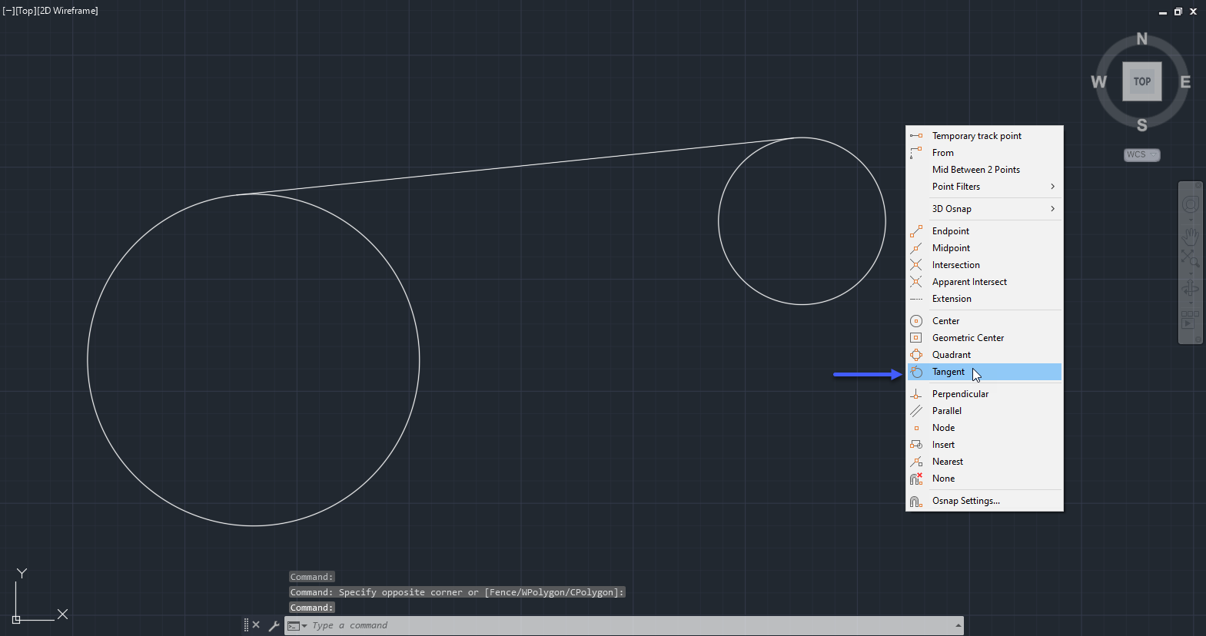The height and width of the screenshot is (636, 1206).
Task: Select Apparent Intersect snap
Action: (985, 282)
